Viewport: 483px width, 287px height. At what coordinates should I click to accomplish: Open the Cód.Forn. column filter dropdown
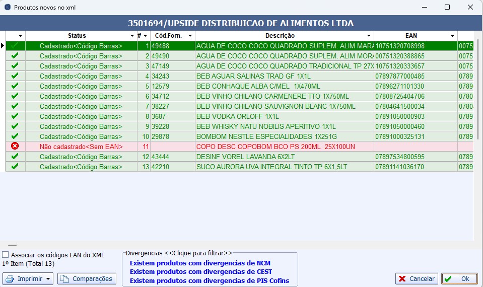pyautogui.click(x=190, y=36)
